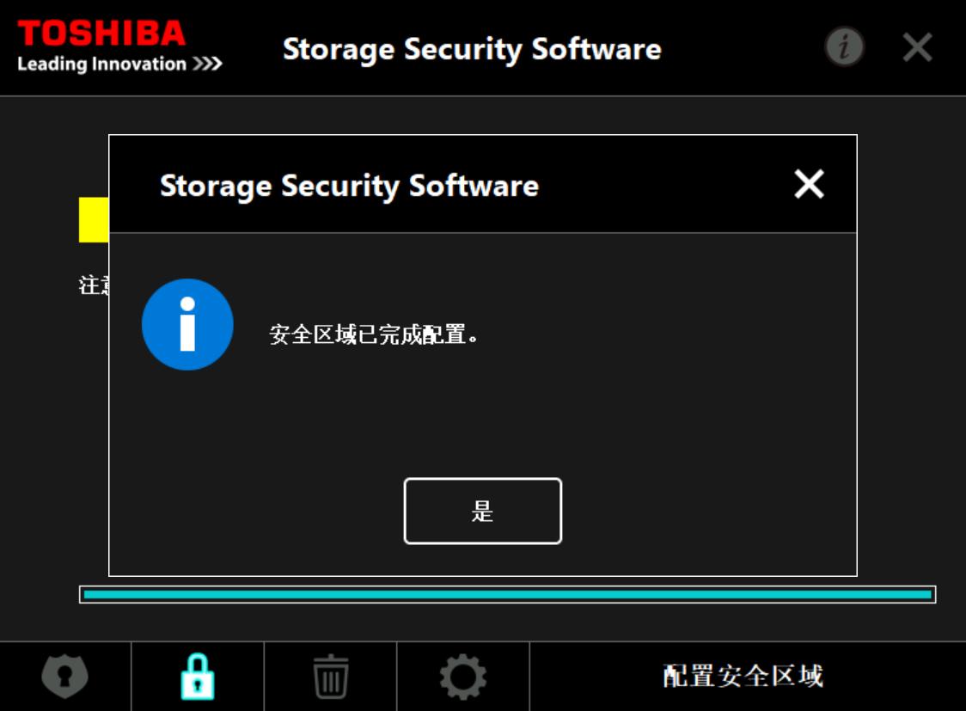The image size is (966, 711).
Task: Click the main header Storage Security Software title
Action: tap(472, 49)
